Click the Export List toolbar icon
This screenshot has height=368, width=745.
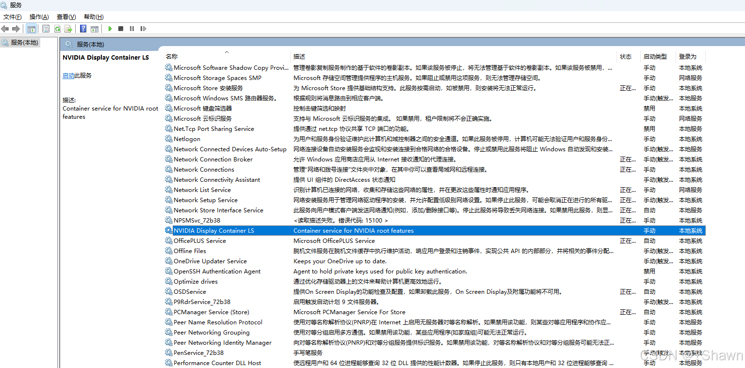[68, 29]
